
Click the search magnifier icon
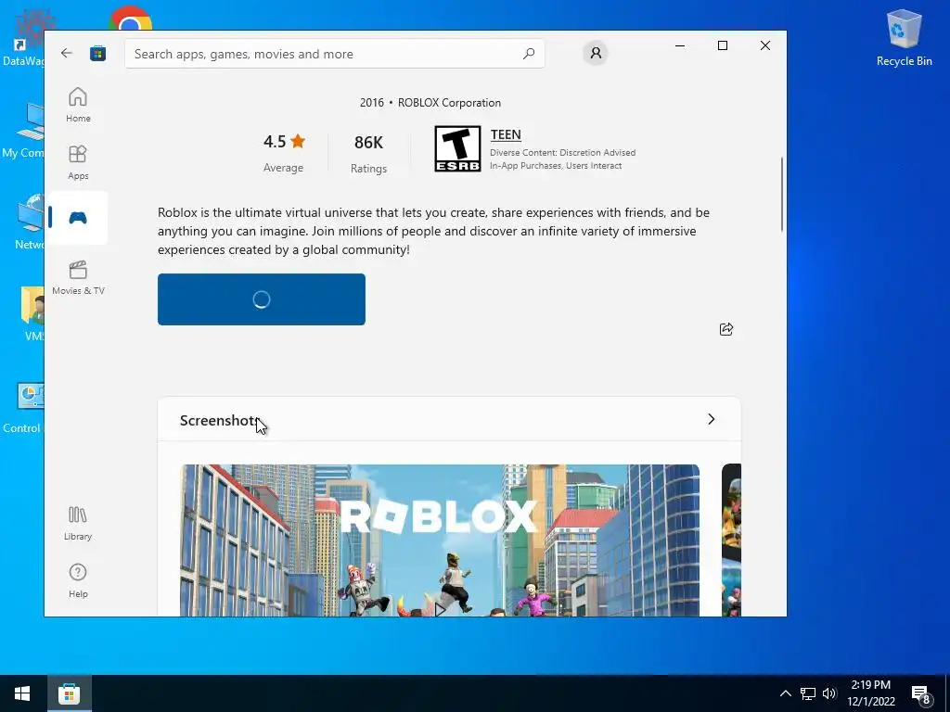pyautogui.click(x=528, y=53)
